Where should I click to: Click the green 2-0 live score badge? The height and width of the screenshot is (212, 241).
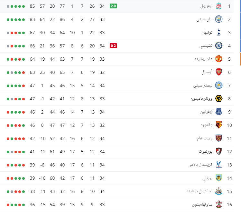tap(113, 6)
